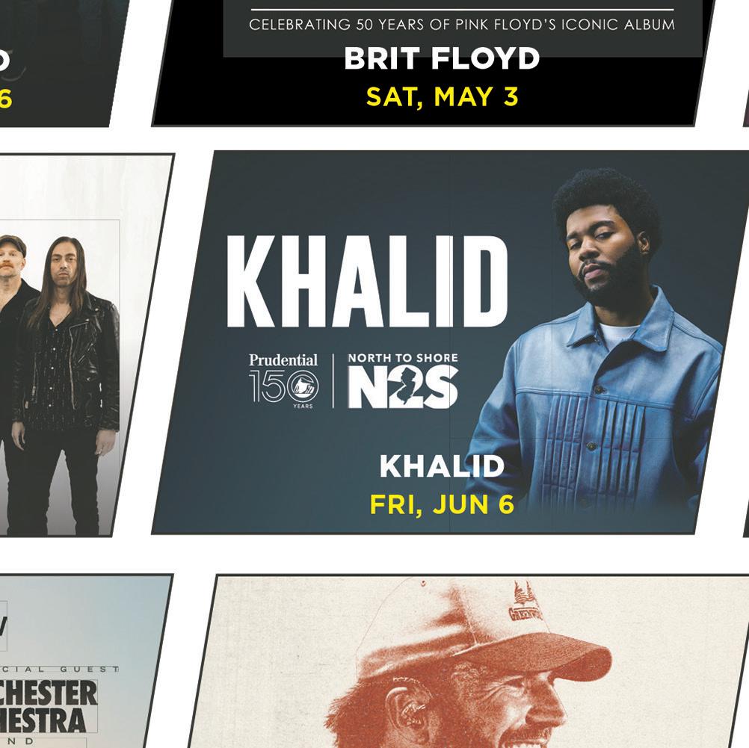This screenshot has height=748, width=749.
Task: Click the Prudential rock emblem icon
Action: click(305, 386)
